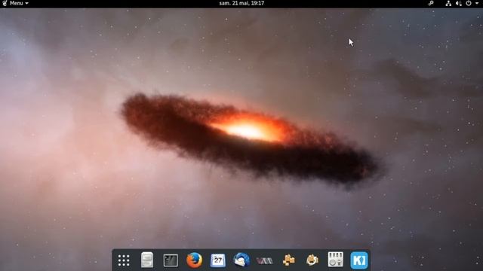Image resolution: width=483 pixels, height=271 pixels.
Task: Open the wired network indicator
Action: pos(448,3)
